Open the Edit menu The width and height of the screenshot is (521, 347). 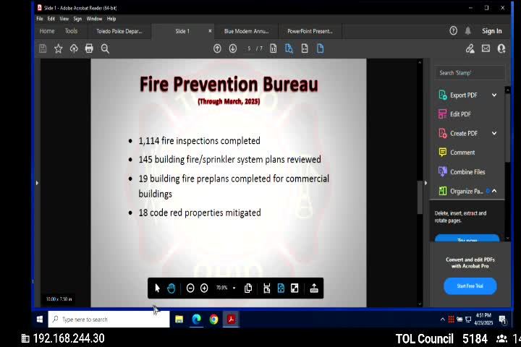(x=51, y=19)
